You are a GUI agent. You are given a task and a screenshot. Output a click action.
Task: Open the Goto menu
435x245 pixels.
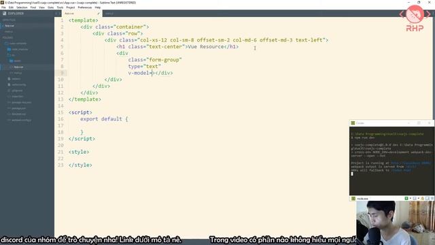point(51,7)
